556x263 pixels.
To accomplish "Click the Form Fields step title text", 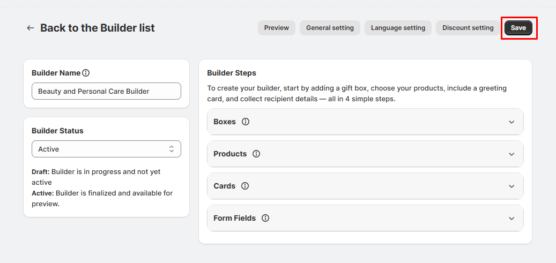I will (x=234, y=218).
